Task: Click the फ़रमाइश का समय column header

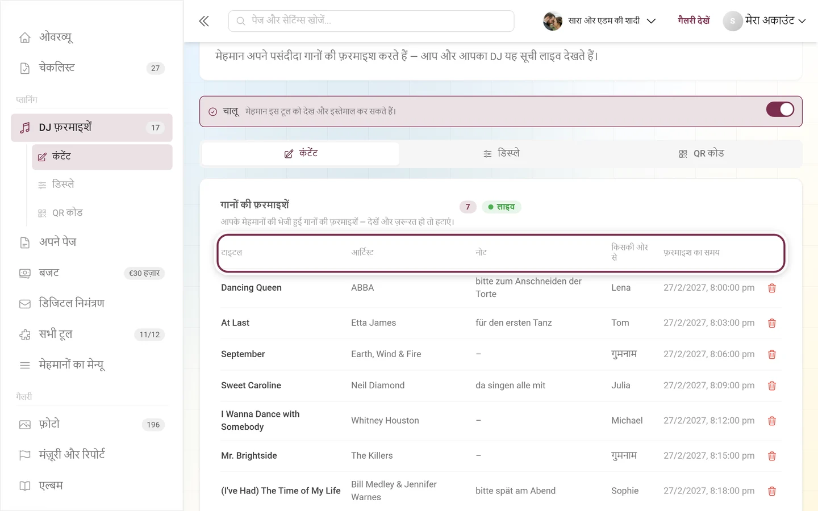Action: [x=691, y=253]
